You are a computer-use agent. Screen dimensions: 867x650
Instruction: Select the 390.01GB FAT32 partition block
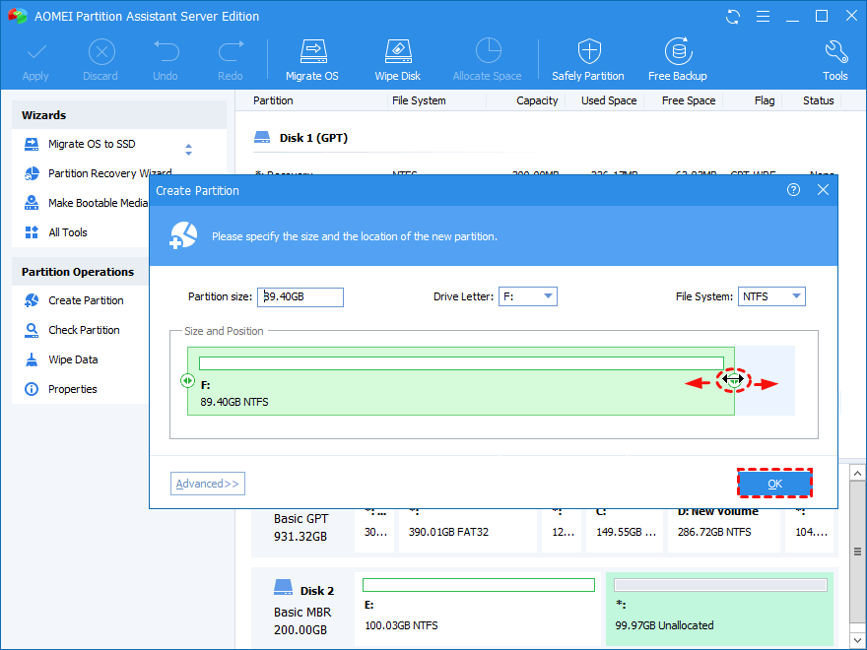click(468, 530)
